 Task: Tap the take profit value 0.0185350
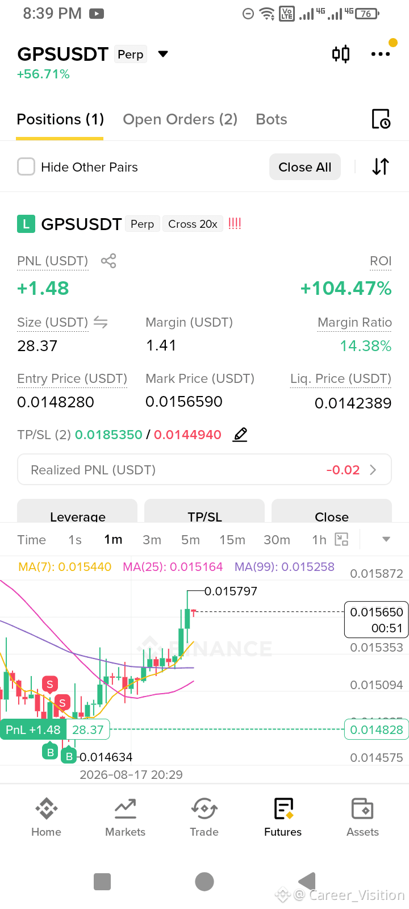tap(108, 435)
